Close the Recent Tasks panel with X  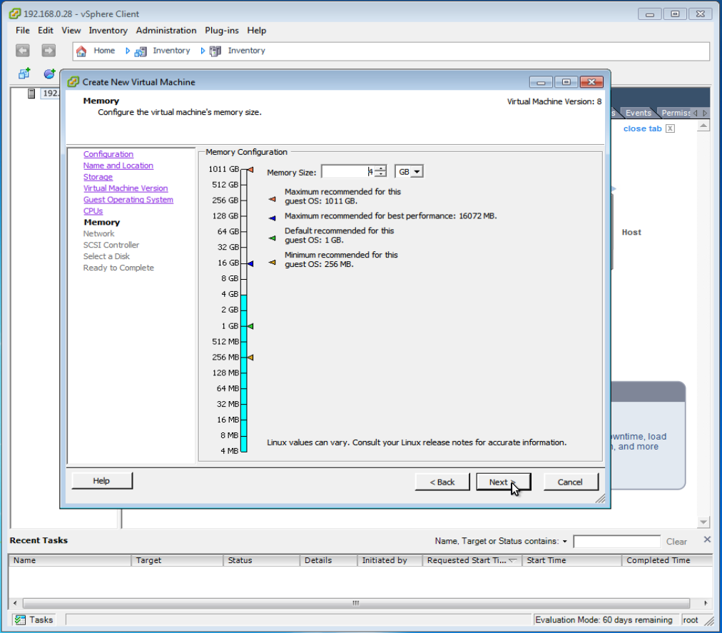[x=707, y=540]
